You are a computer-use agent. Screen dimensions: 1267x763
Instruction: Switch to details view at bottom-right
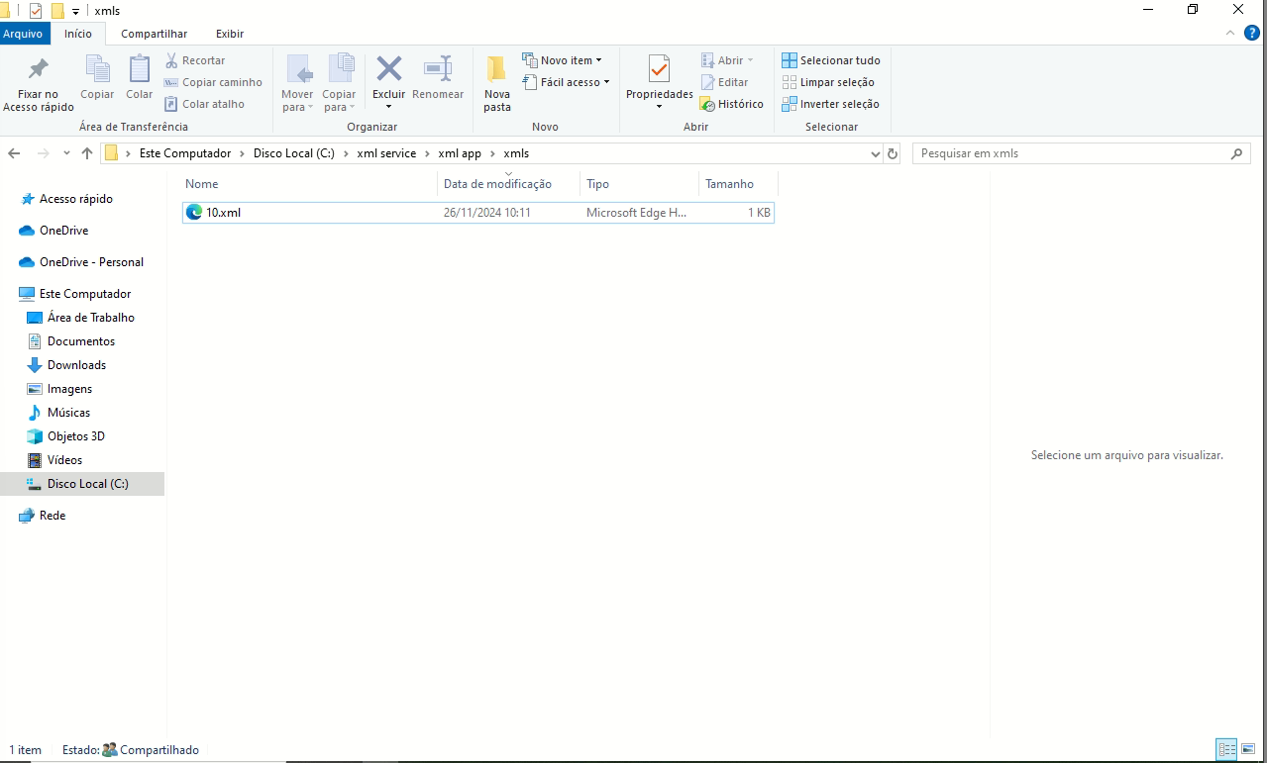pos(1226,750)
